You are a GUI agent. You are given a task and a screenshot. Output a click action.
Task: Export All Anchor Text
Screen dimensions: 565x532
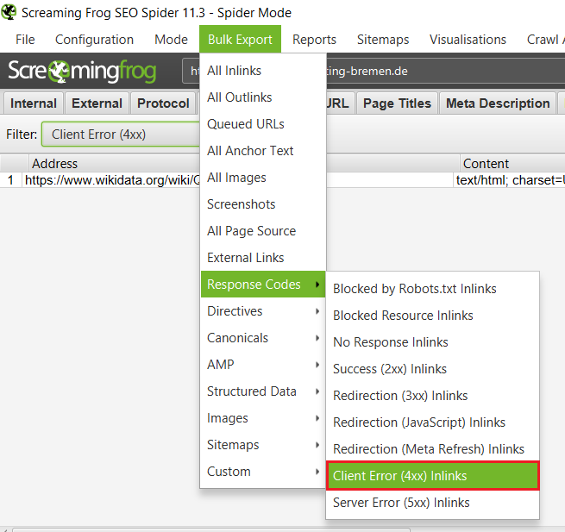tap(263, 151)
